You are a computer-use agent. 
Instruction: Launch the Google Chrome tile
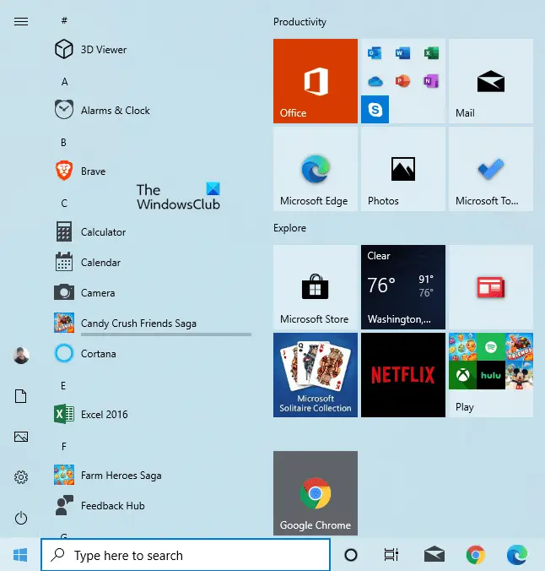315,493
